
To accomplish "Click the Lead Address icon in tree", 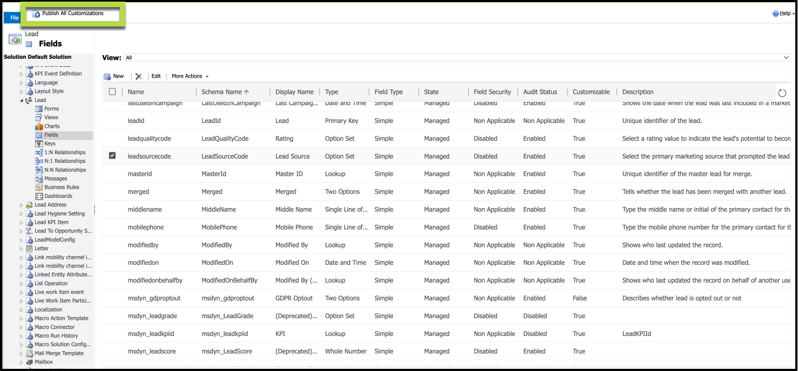I will coord(30,205).
